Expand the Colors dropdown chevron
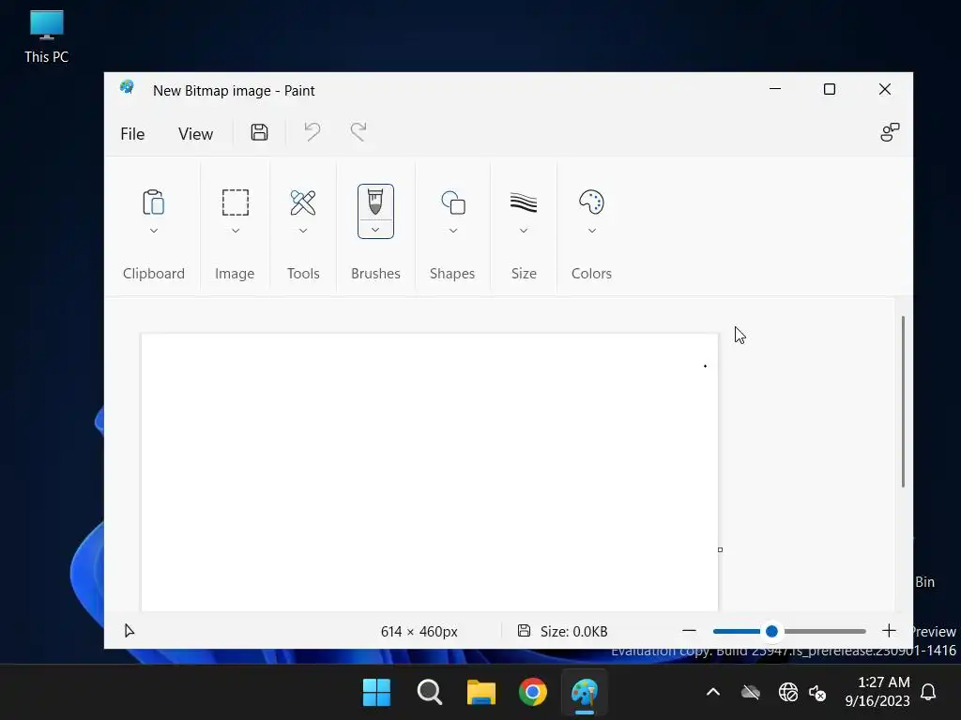961x720 pixels. click(x=592, y=231)
